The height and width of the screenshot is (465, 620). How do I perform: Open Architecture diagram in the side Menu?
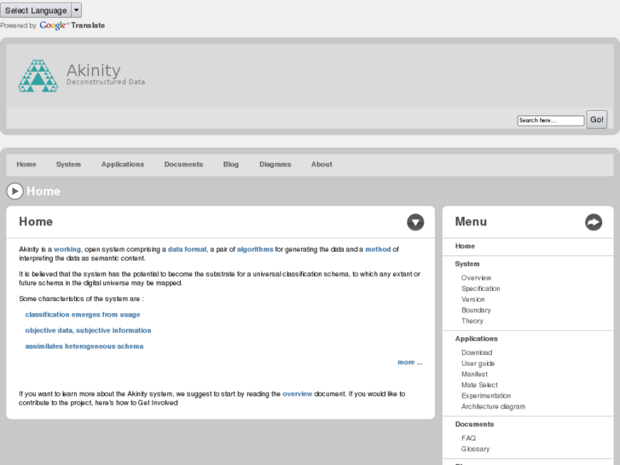point(494,406)
